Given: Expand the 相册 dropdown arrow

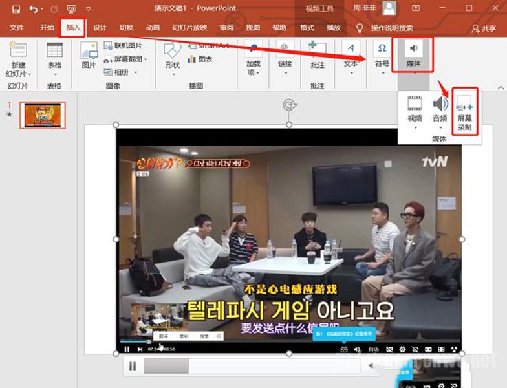Looking at the screenshot, I should click(x=136, y=72).
